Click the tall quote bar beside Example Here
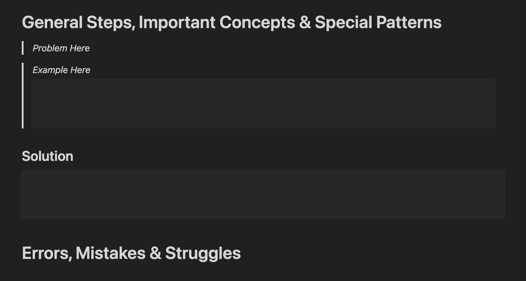Viewport: 526px width, 281px height. click(23, 95)
